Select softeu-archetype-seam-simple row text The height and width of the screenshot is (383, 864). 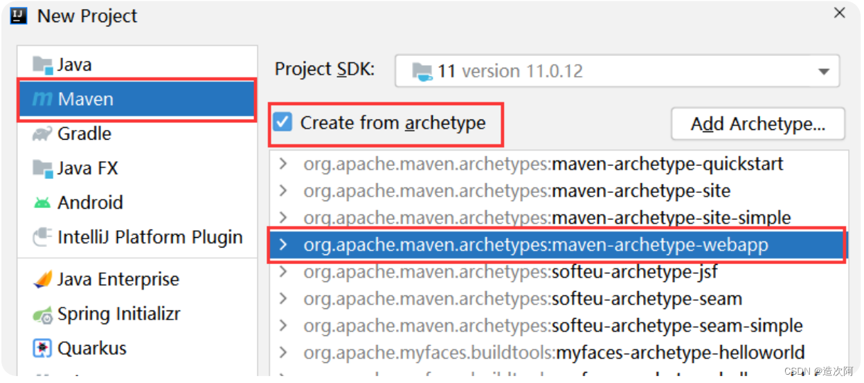[x=553, y=326]
